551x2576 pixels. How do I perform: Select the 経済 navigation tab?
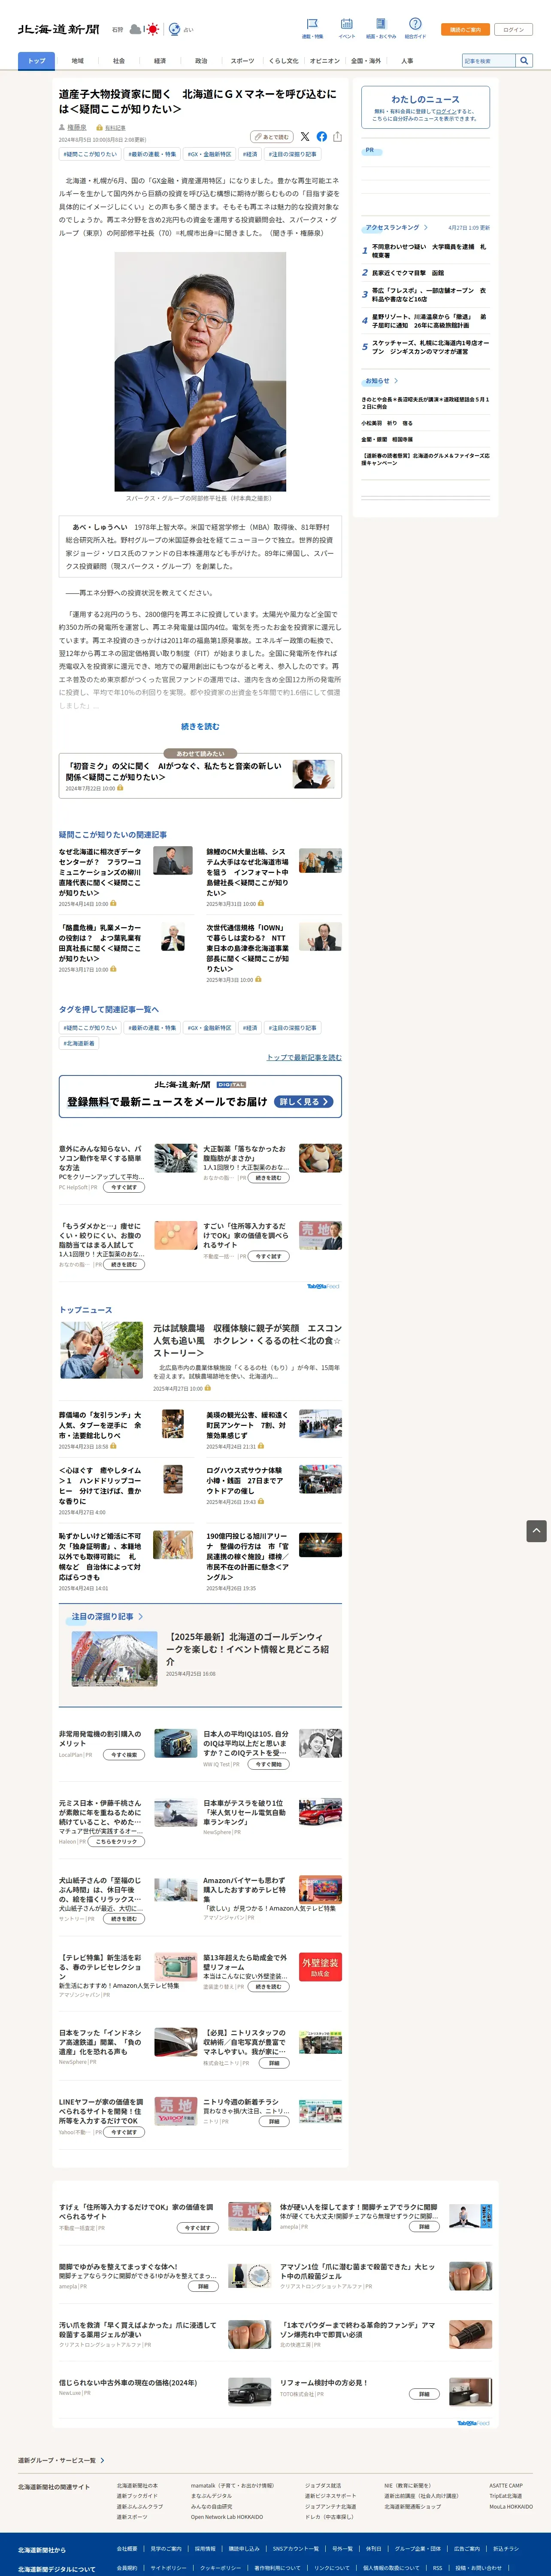pyautogui.click(x=160, y=61)
